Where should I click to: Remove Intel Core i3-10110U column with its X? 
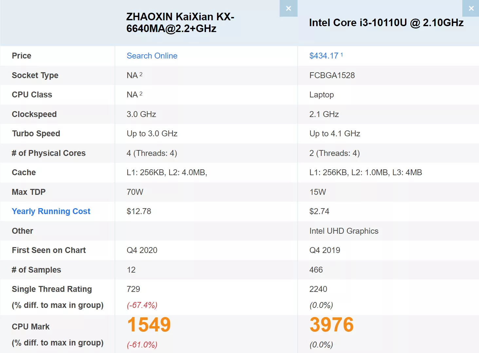tap(471, 8)
